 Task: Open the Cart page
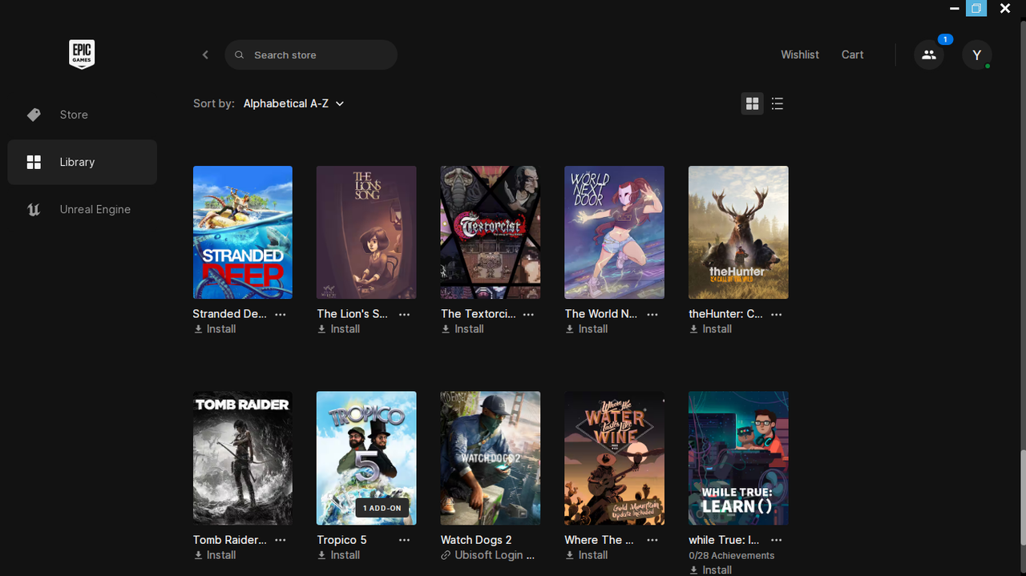point(852,54)
